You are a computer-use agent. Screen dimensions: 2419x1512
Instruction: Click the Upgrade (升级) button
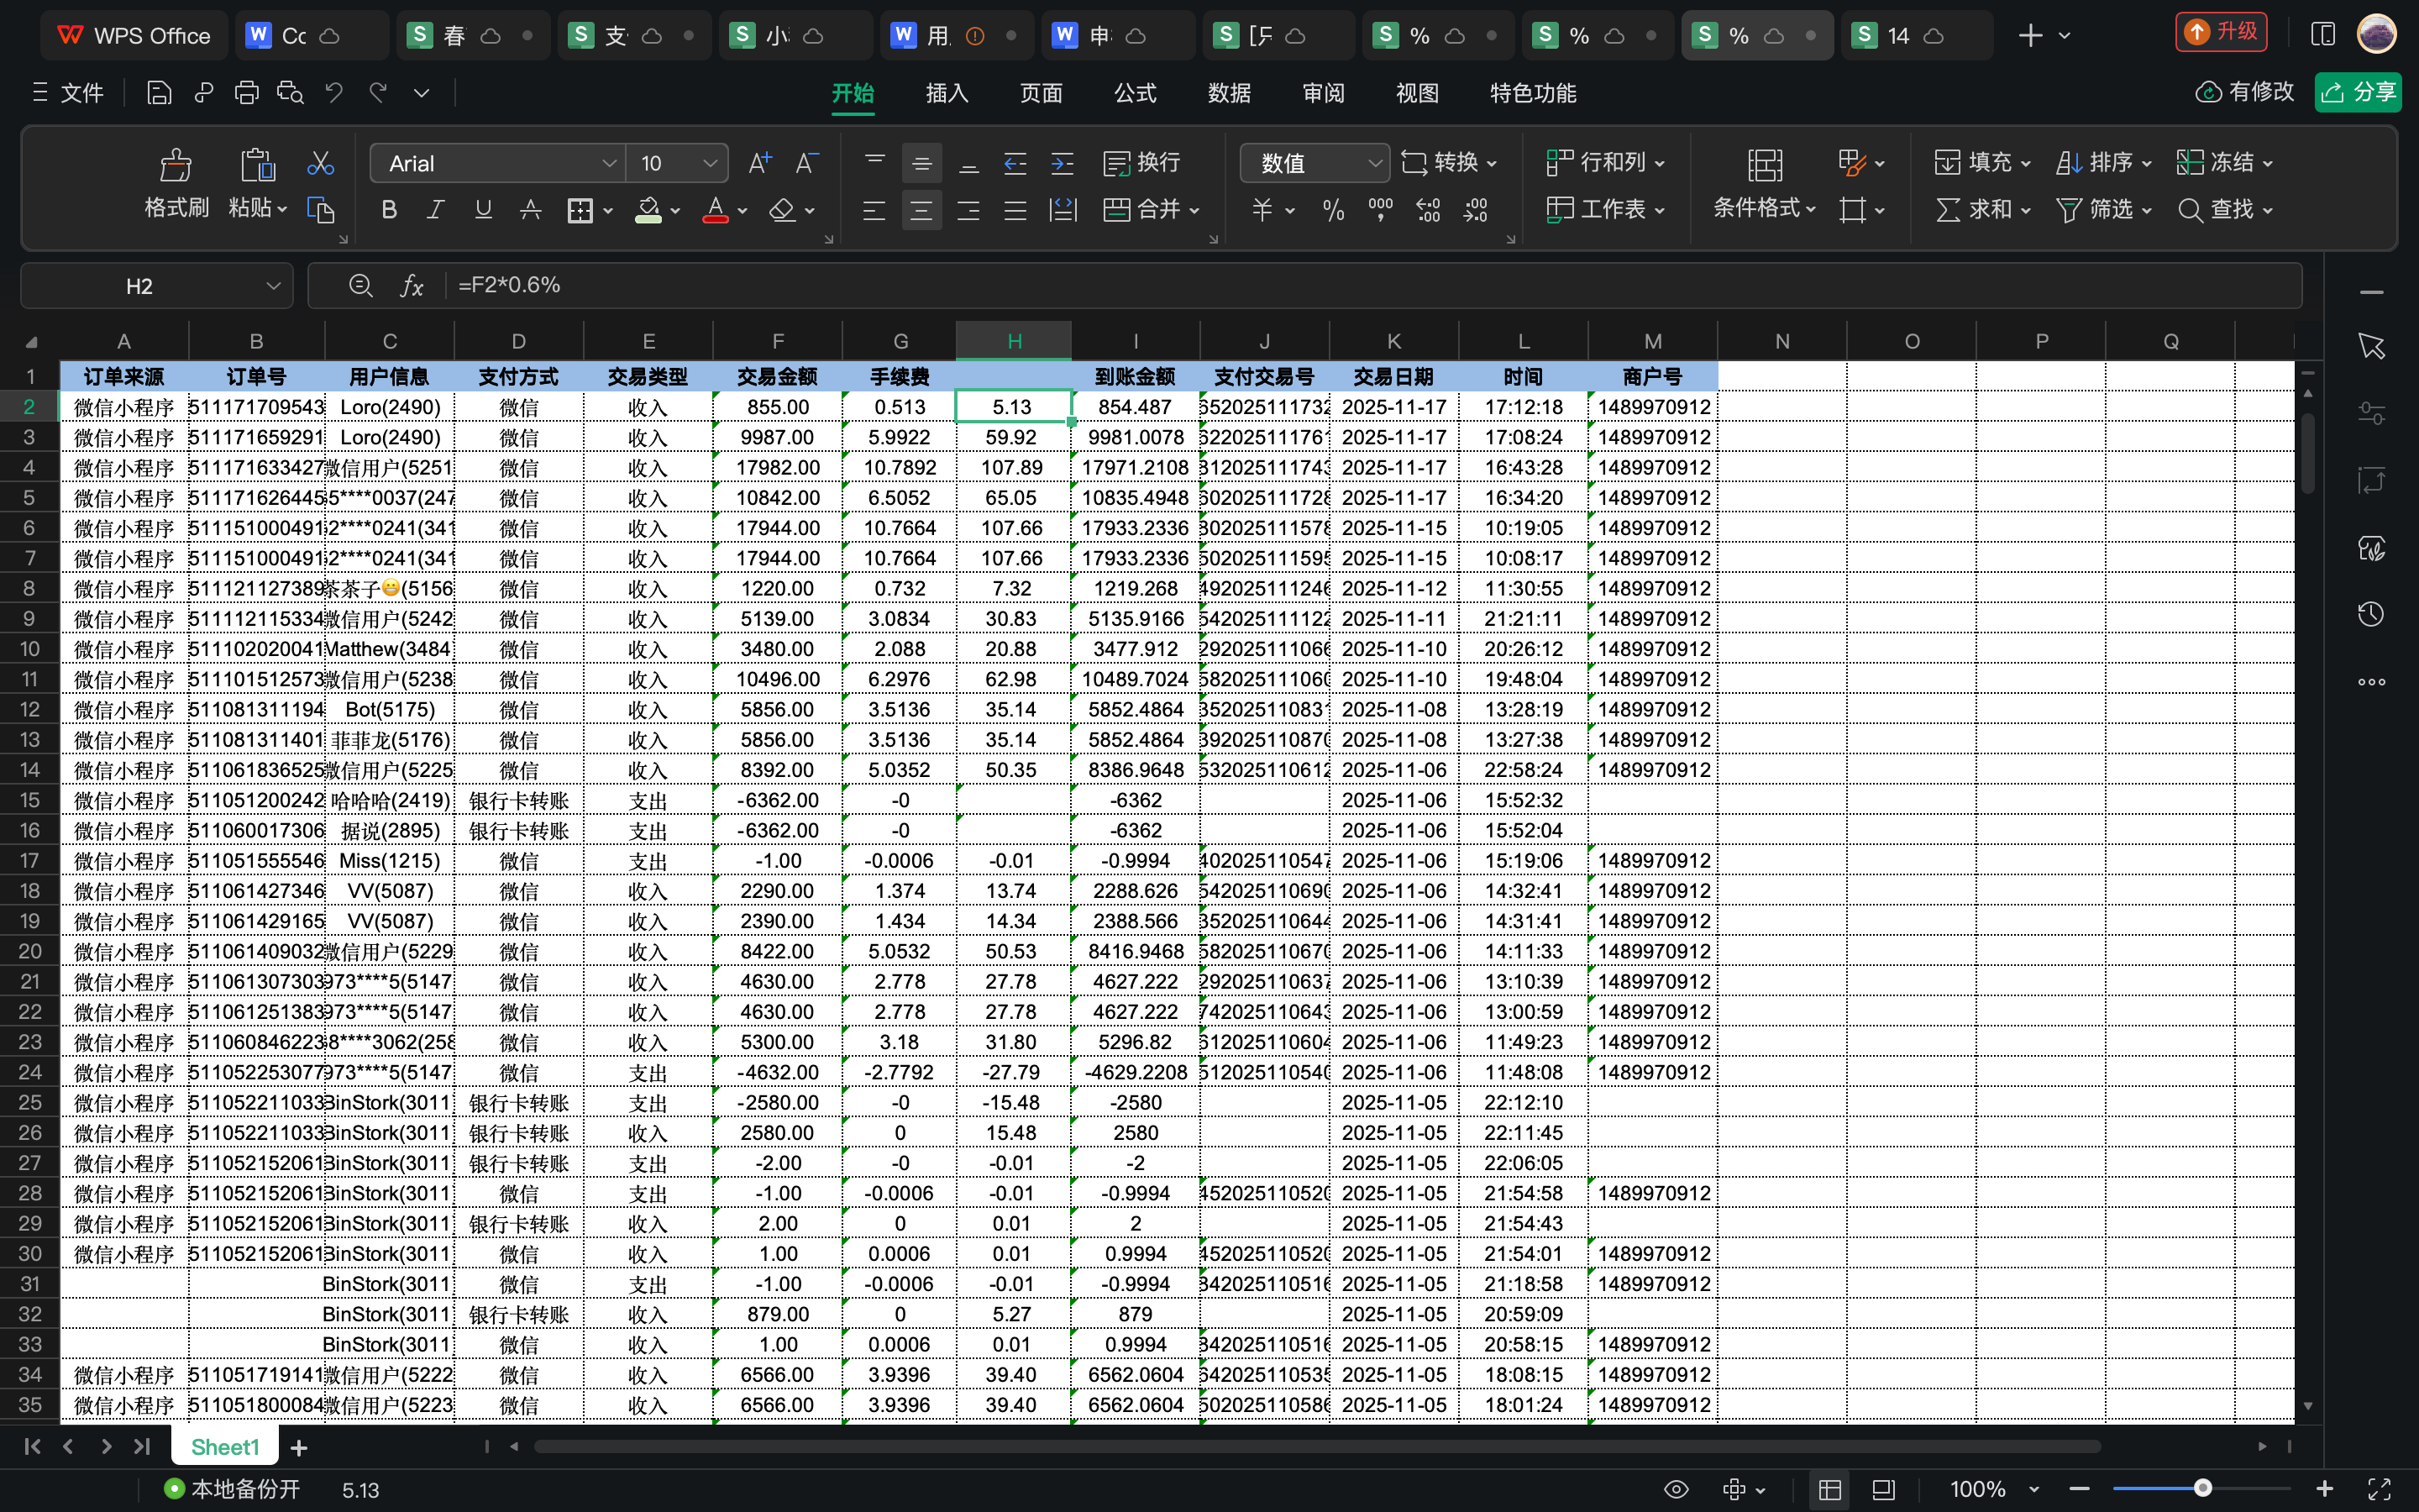coord(2221,32)
